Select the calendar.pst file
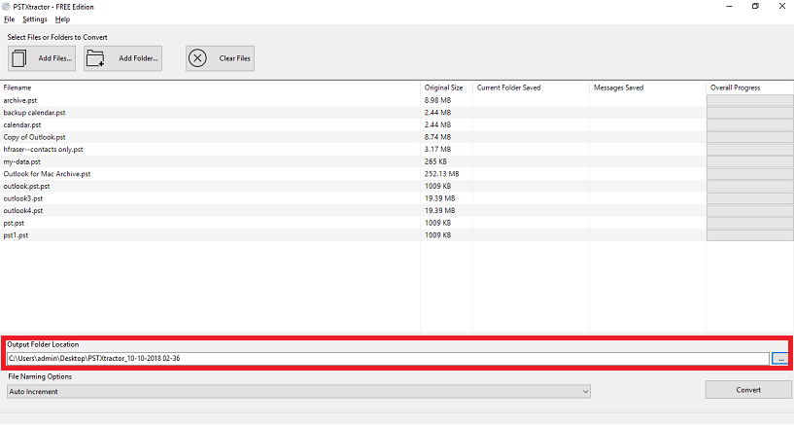 22,124
